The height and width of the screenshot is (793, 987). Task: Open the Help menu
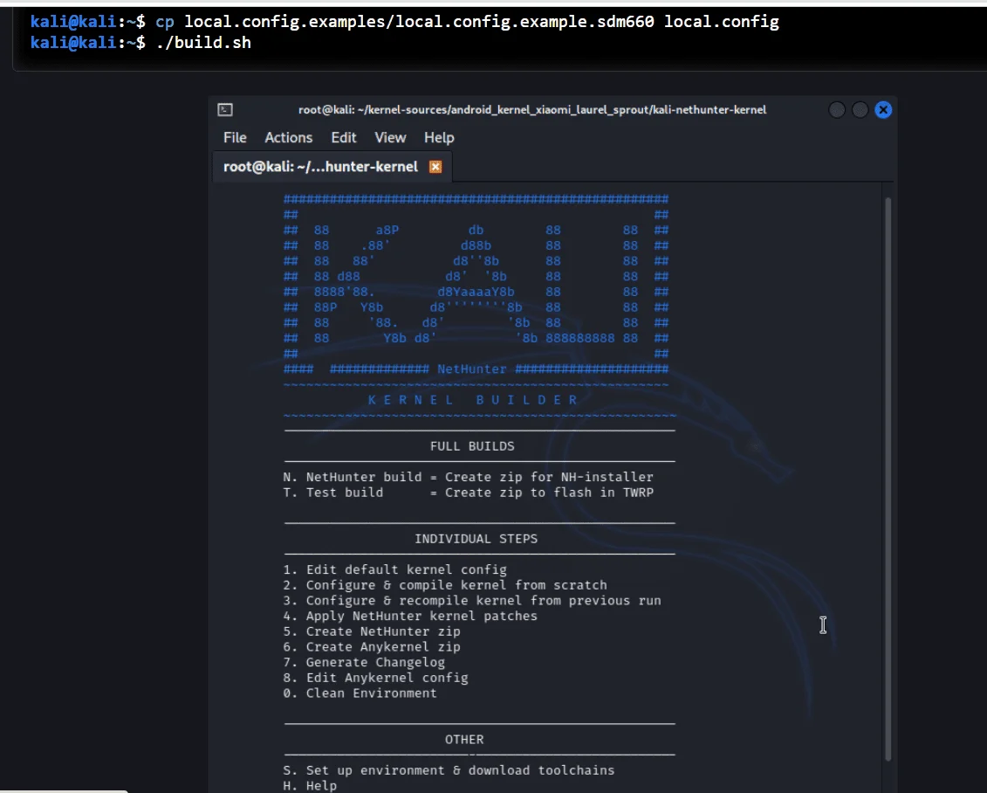point(439,137)
